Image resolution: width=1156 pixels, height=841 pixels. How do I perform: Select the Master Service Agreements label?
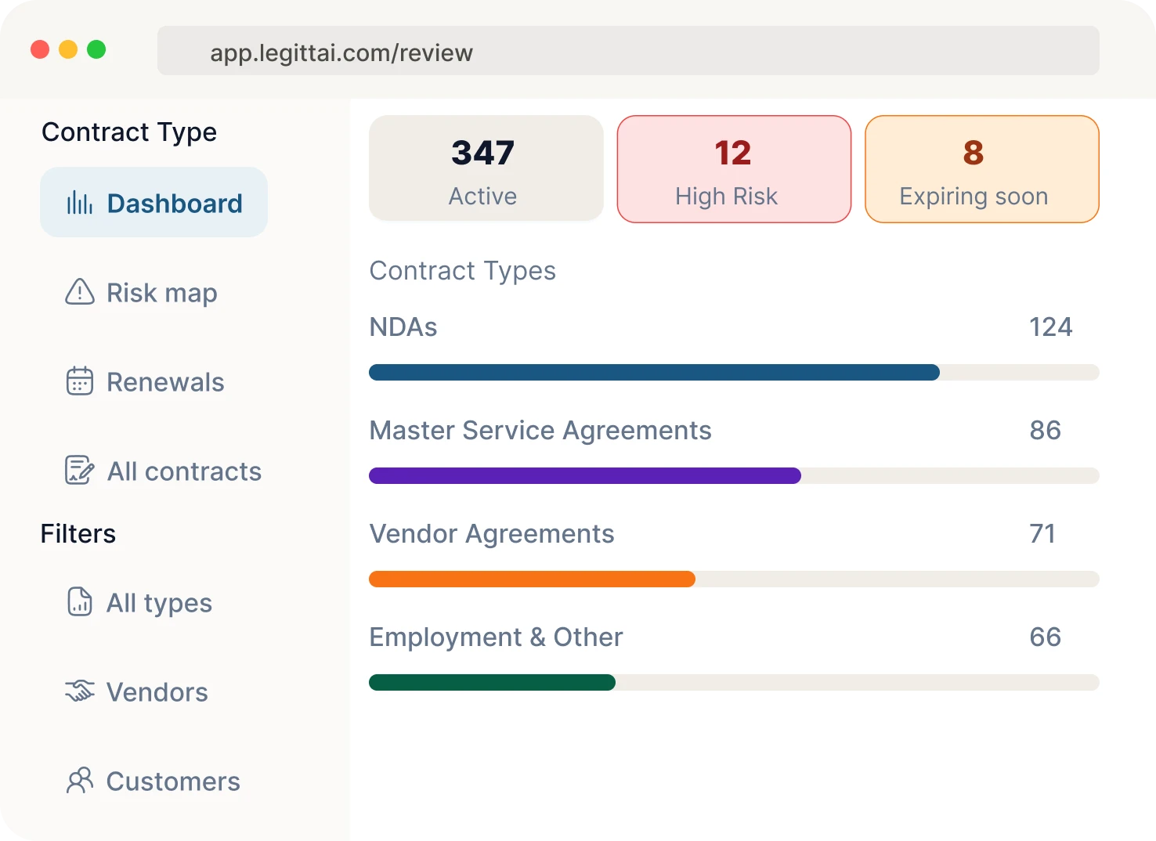click(540, 430)
